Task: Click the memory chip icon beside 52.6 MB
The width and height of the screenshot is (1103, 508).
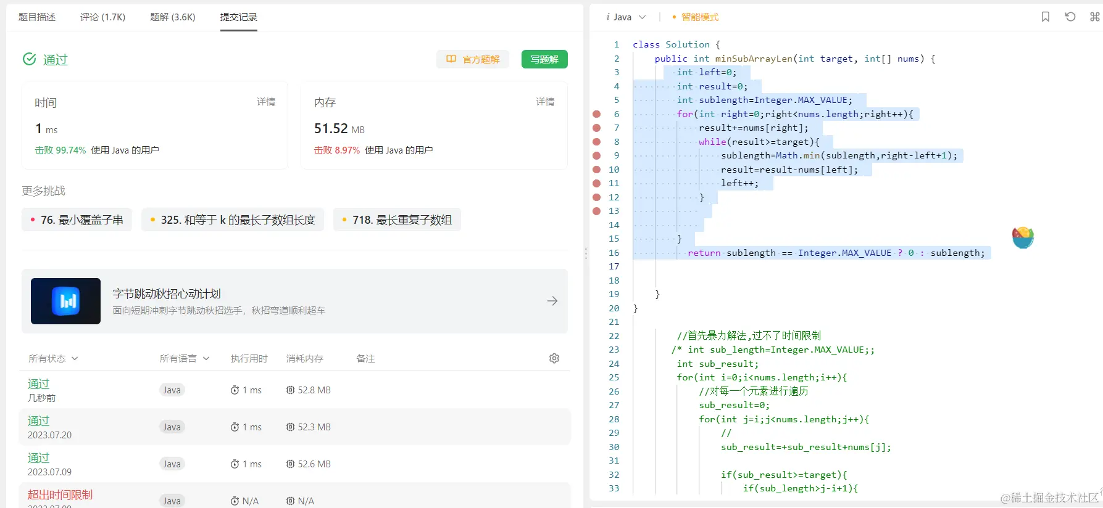Action: point(290,464)
